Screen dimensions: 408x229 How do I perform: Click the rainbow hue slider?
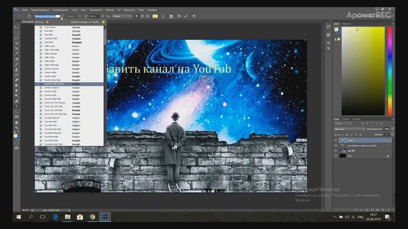[390, 71]
